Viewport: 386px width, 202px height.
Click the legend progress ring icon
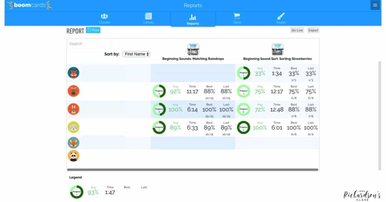pyautogui.click(x=77, y=192)
